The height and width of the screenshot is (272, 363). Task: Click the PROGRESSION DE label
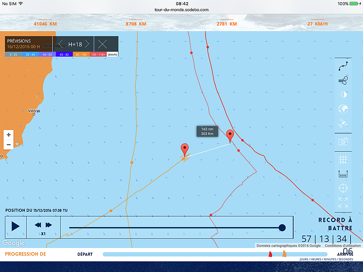26,254
